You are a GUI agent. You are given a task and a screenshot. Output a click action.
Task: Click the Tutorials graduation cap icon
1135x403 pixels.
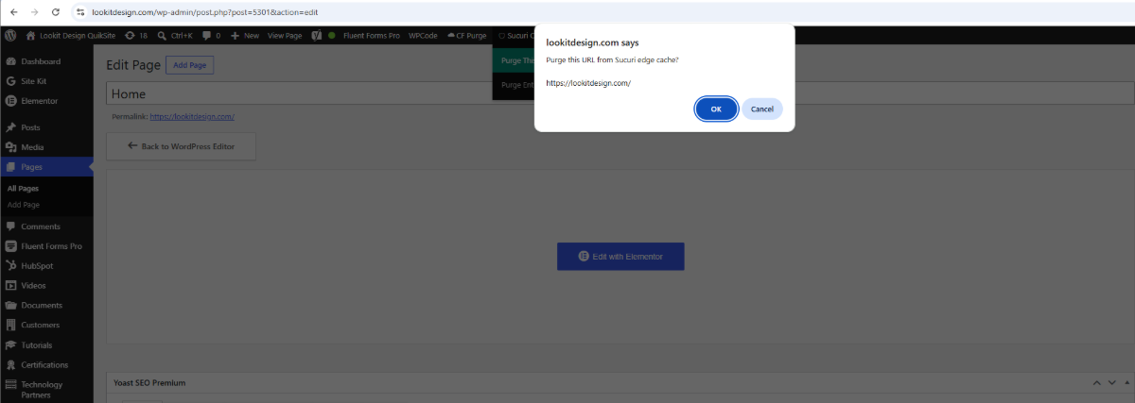click(10, 345)
